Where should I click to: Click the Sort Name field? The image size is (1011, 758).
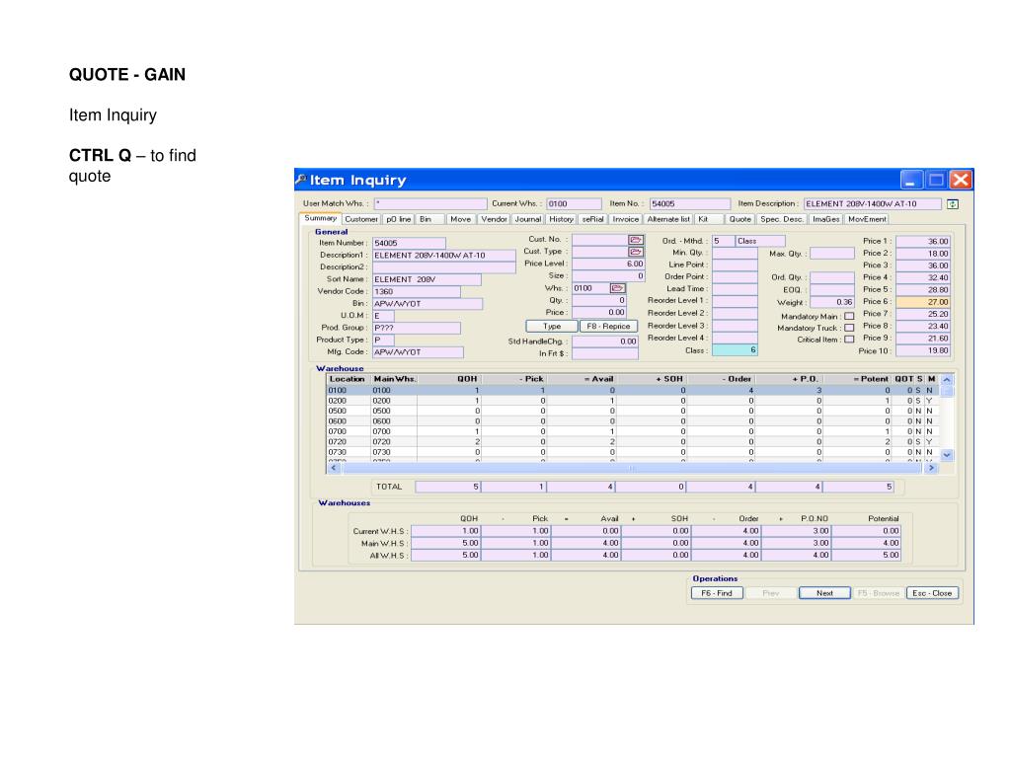pyautogui.click(x=427, y=279)
